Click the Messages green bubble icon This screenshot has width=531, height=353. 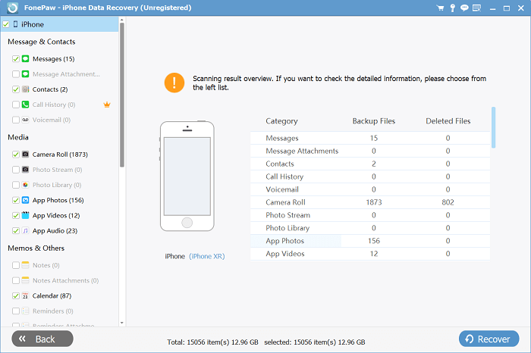(x=25, y=59)
